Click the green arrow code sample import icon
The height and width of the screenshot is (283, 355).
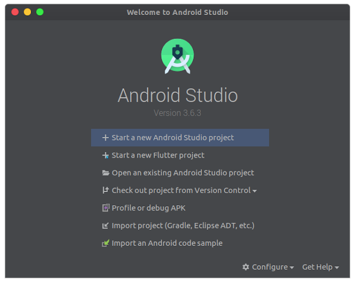click(x=105, y=243)
